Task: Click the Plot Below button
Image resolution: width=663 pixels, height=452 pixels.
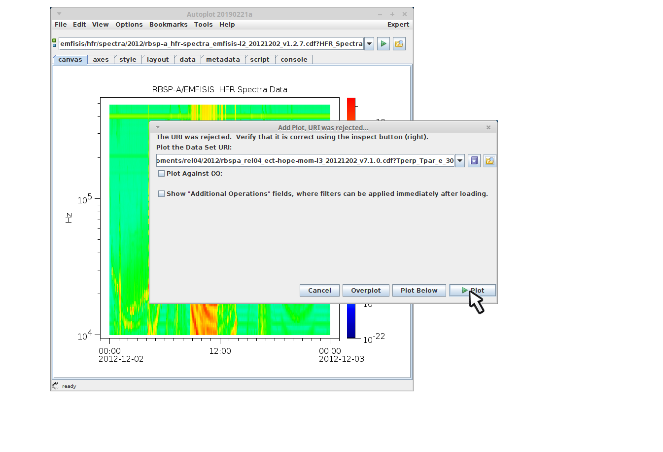Action: (419, 291)
